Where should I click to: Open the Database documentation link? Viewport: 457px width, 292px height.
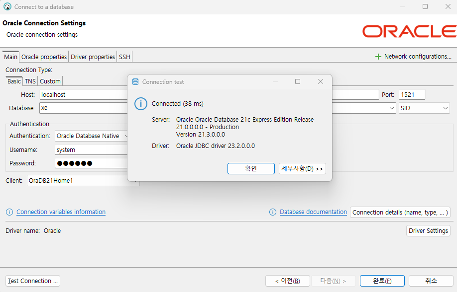tap(313, 212)
